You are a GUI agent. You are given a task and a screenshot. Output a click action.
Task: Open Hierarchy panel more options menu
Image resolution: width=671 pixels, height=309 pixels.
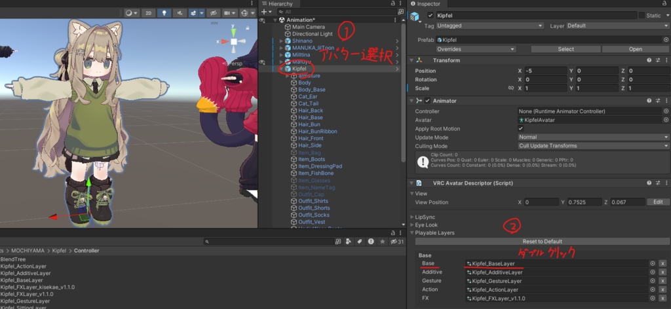(402, 3)
